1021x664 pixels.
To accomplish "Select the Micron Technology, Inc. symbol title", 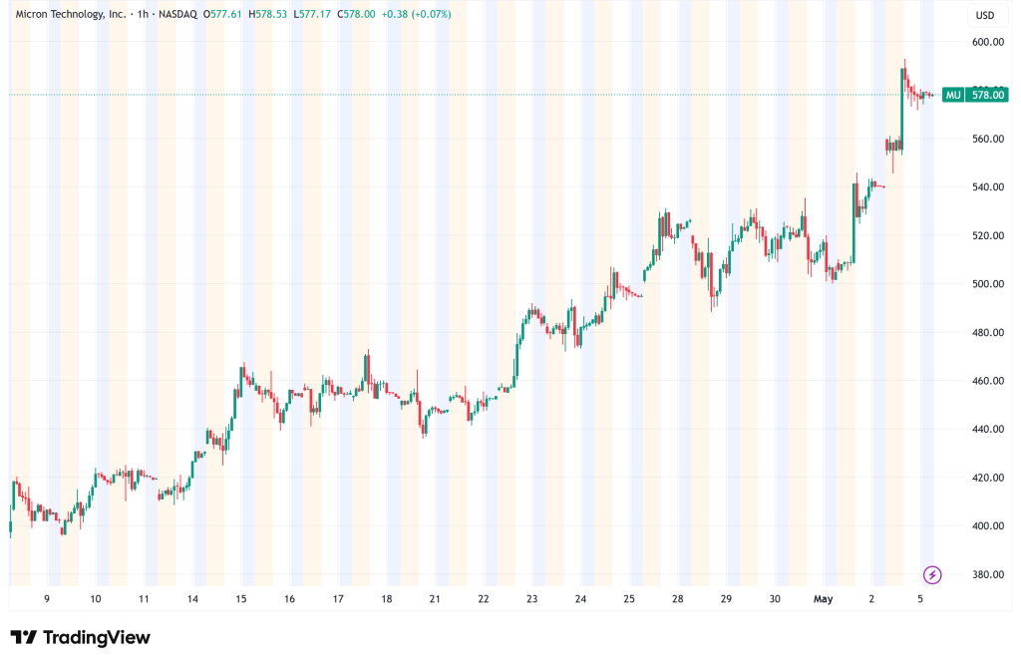I will (x=71, y=14).
